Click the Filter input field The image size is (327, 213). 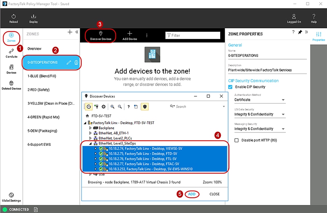193,36
